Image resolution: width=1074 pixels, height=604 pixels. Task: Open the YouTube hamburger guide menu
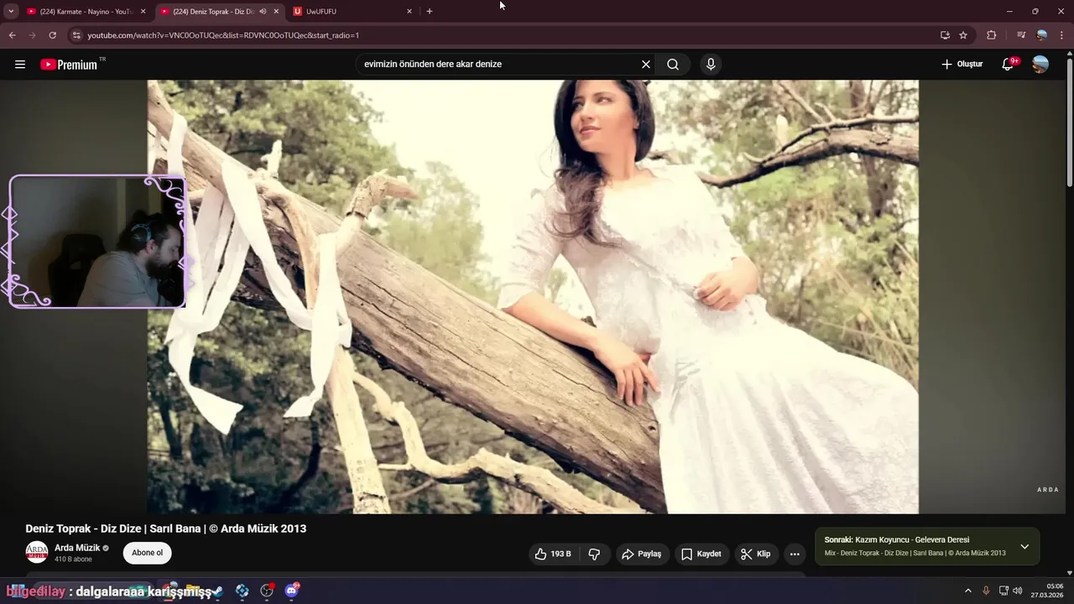pyautogui.click(x=20, y=65)
